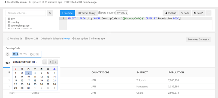Sort by COUNTRYCODE column header

point(100,73)
